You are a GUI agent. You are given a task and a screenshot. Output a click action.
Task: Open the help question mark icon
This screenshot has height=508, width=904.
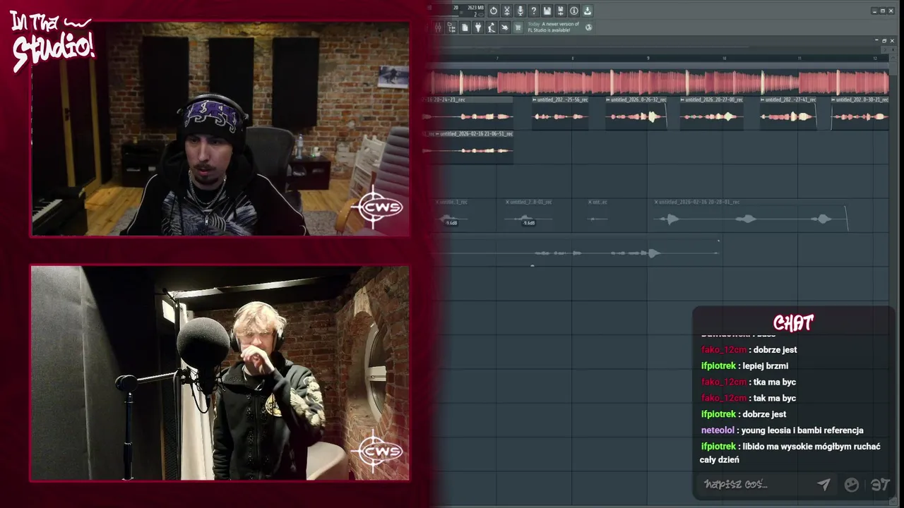[533, 11]
